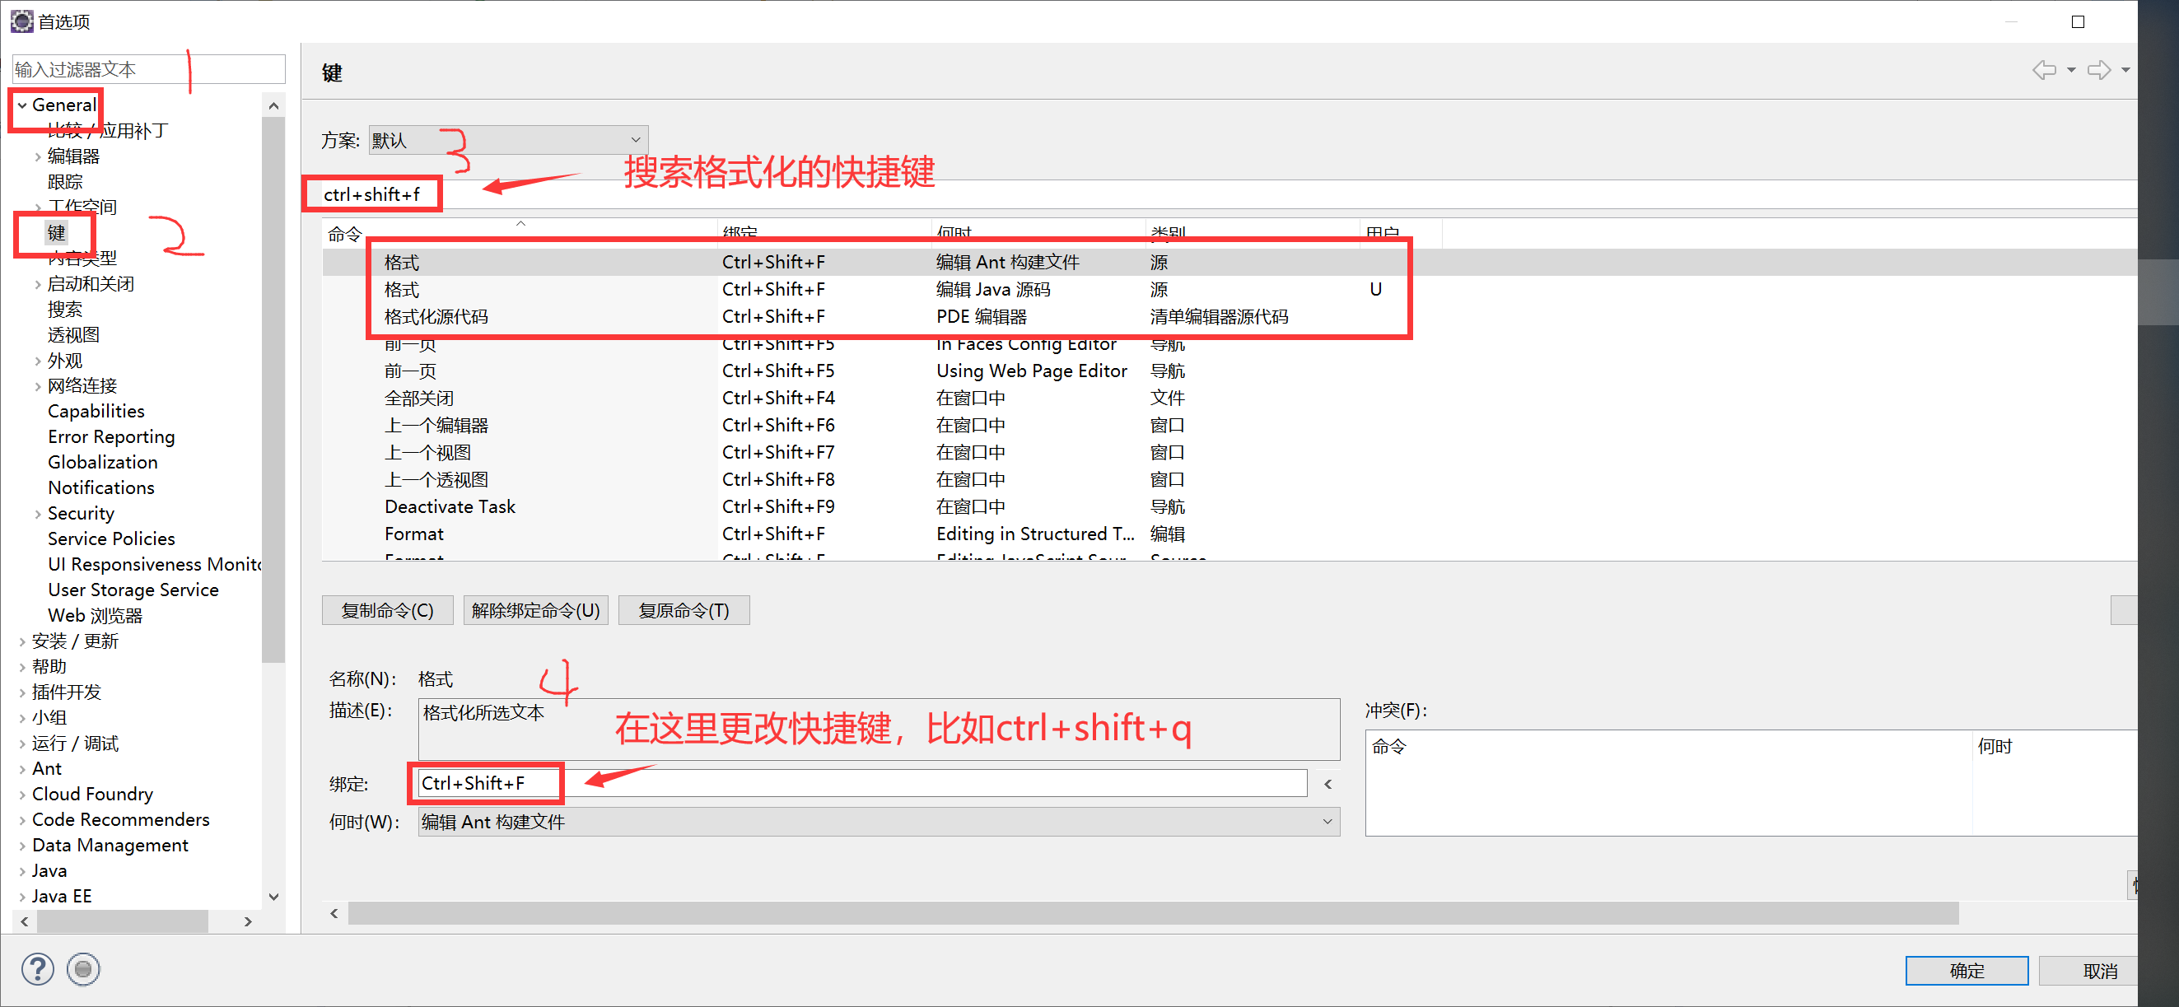Expand the Java EE tree node

(x=22, y=896)
